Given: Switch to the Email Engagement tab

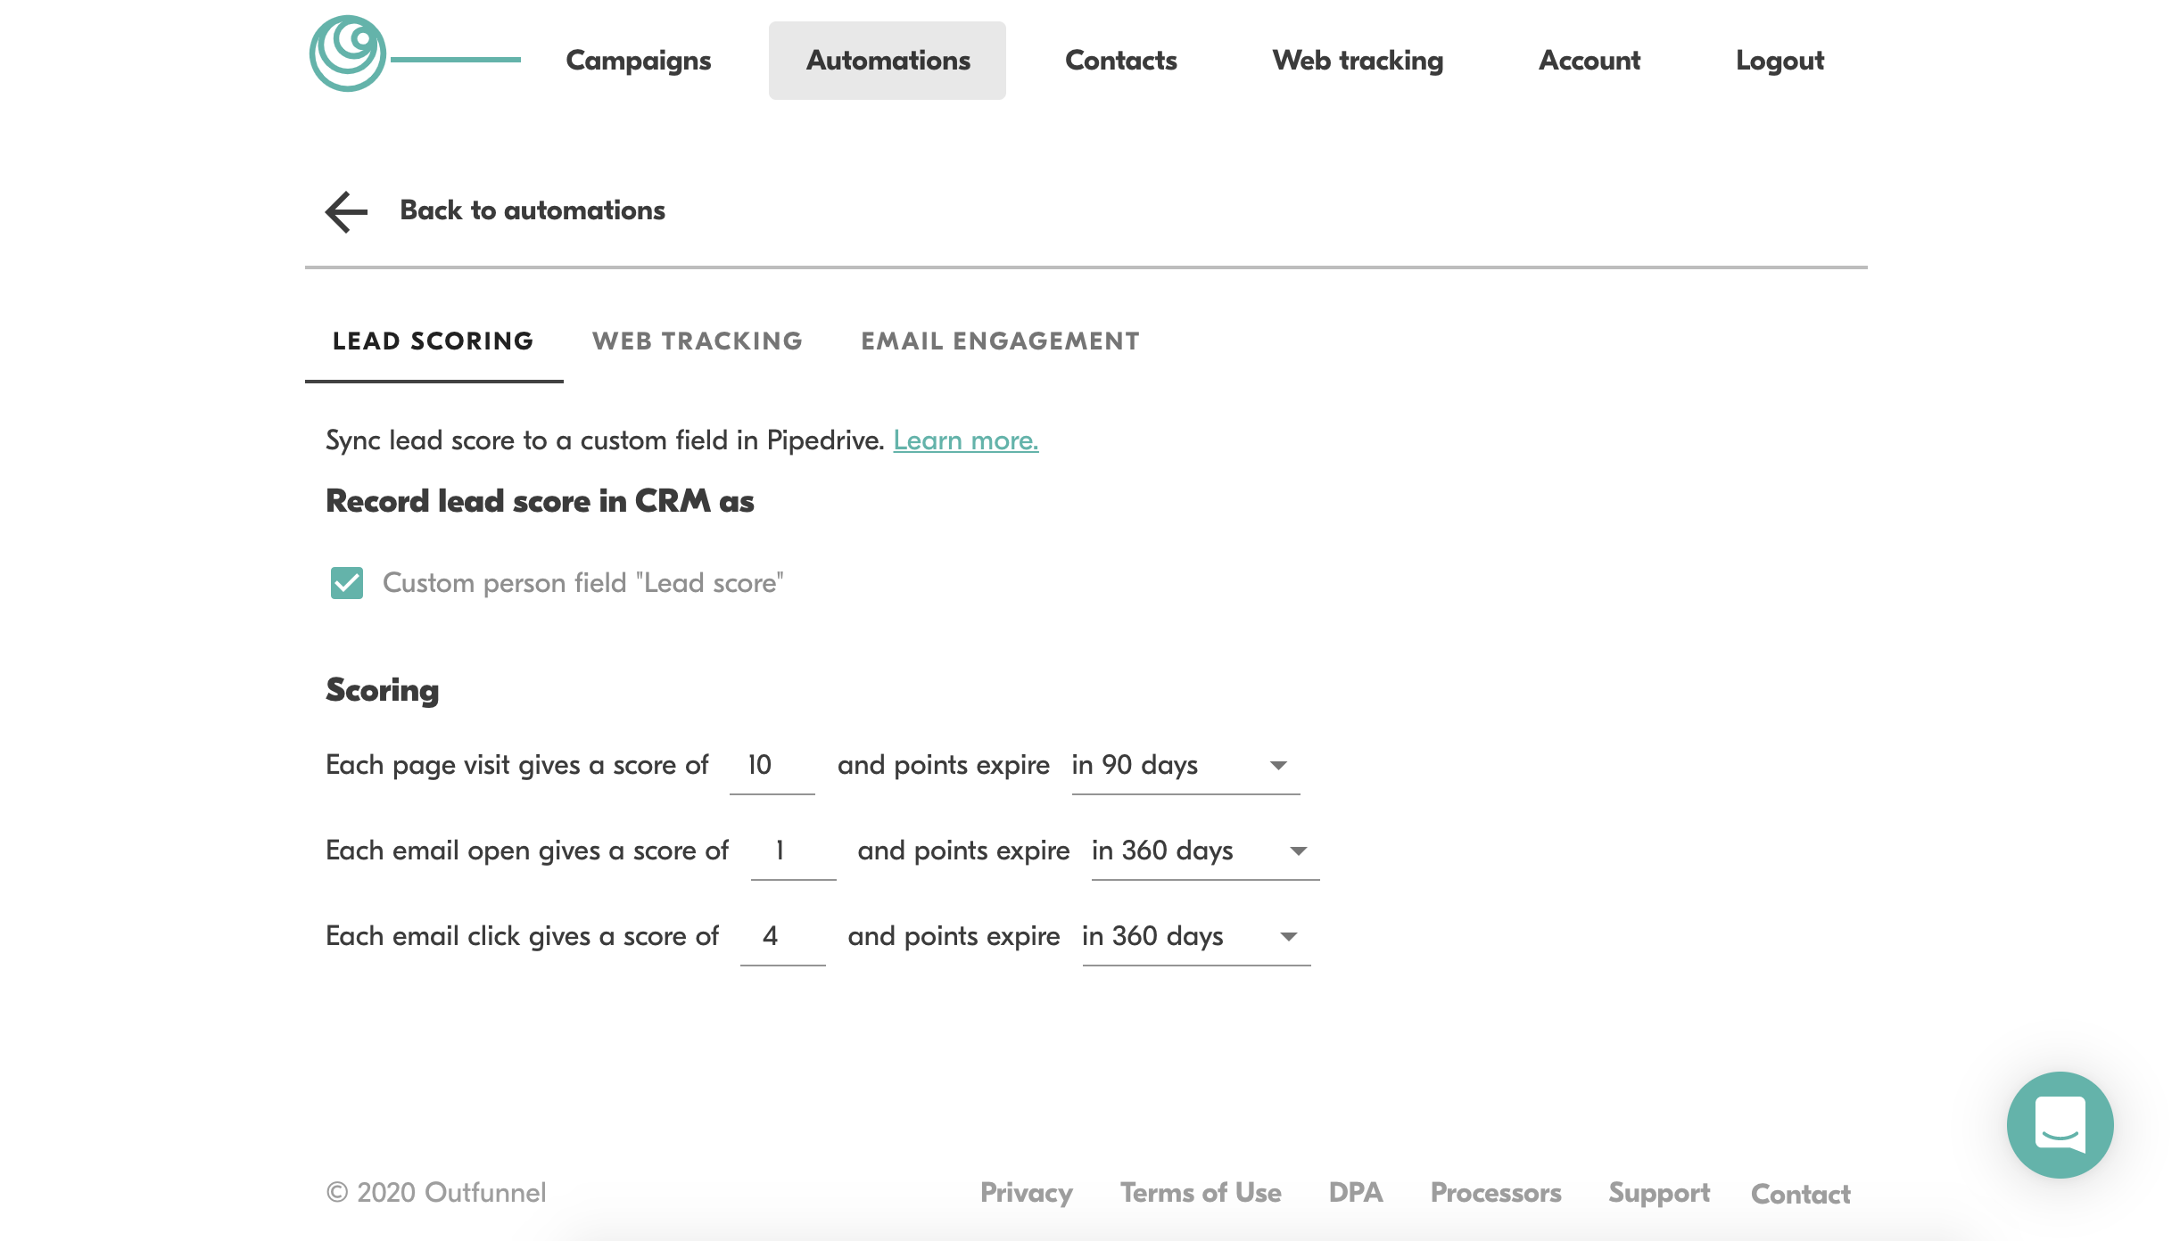Looking at the screenshot, I should pos(1000,341).
